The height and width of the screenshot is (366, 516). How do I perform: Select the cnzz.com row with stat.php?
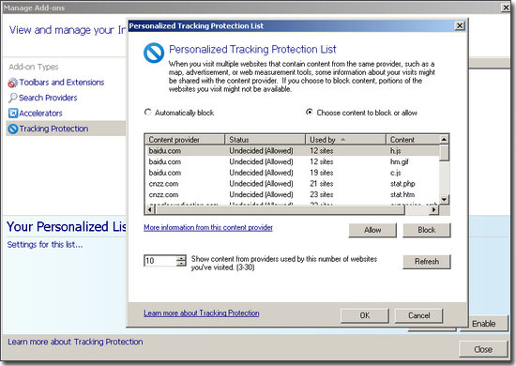(292, 184)
